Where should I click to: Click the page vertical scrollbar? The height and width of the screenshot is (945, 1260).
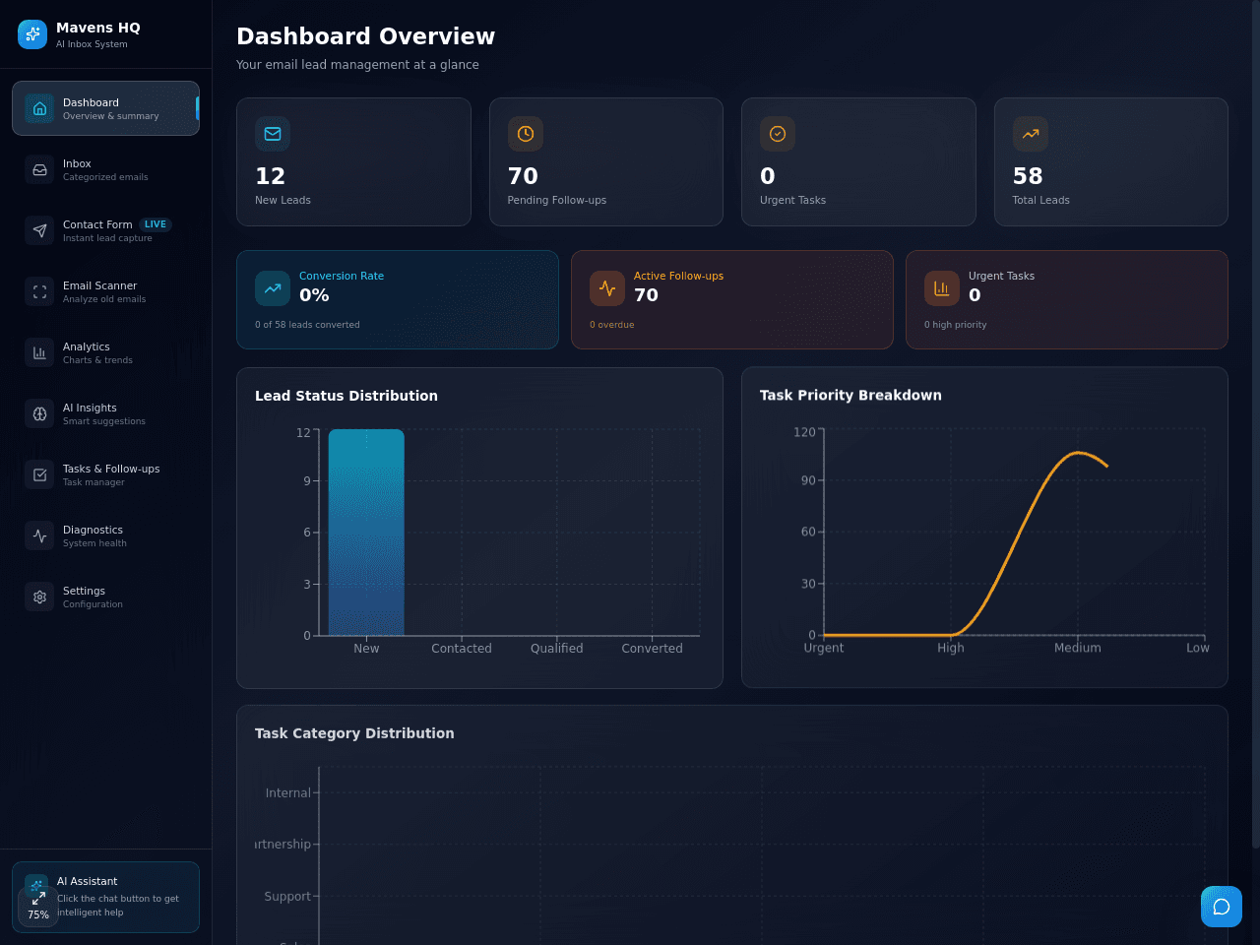(1255, 423)
